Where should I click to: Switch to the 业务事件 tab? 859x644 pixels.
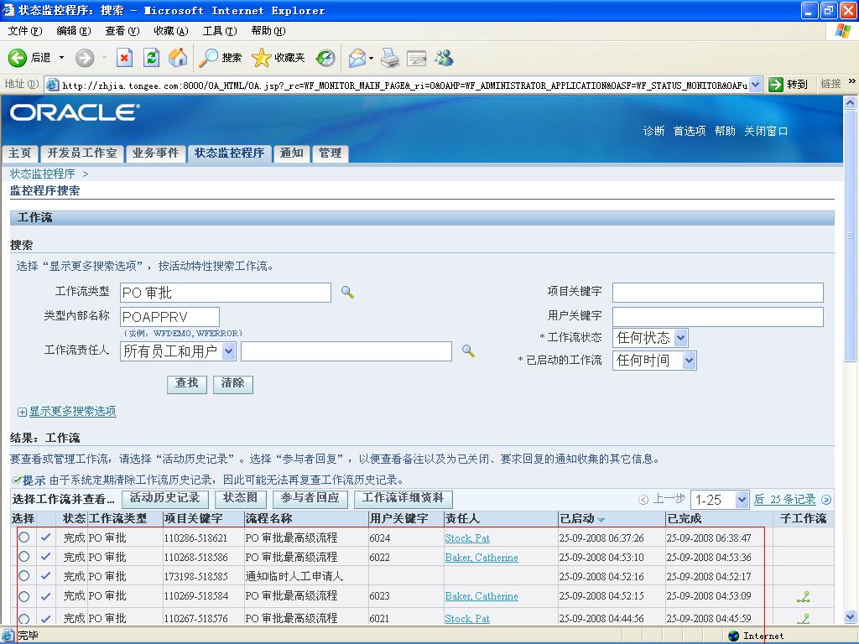tap(155, 153)
